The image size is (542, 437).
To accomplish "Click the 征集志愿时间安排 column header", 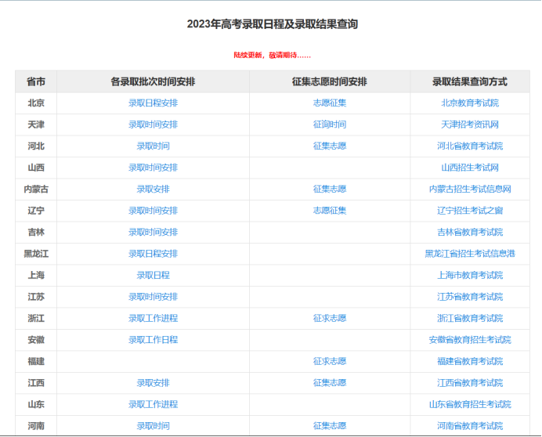I will 330,81.
